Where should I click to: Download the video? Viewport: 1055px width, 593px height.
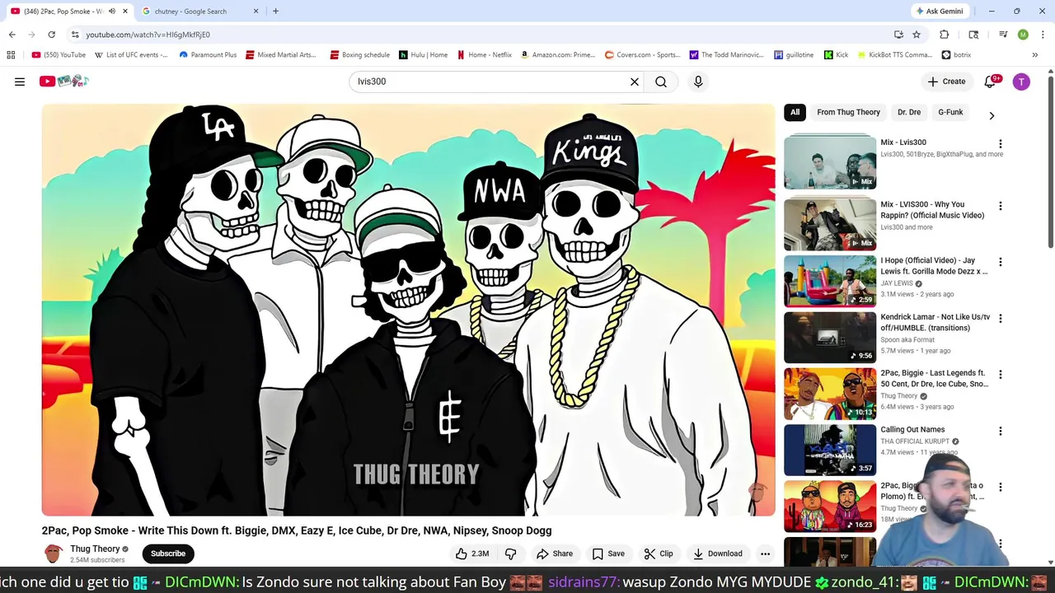click(x=718, y=553)
